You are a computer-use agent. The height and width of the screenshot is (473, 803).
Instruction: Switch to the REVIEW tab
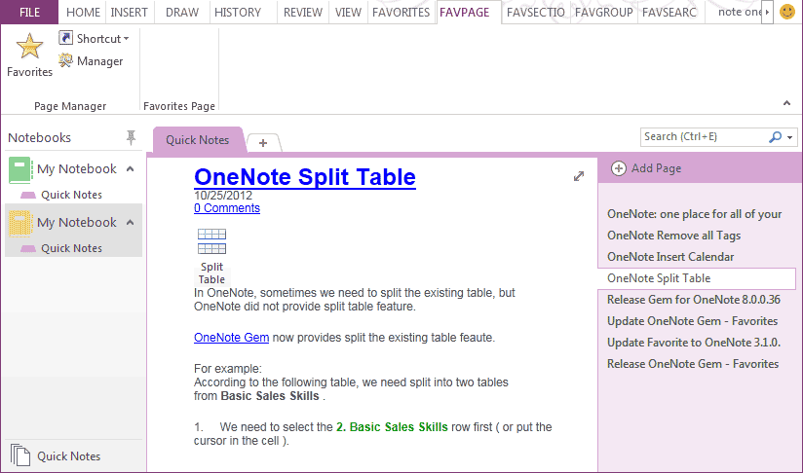(x=303, y=12)
